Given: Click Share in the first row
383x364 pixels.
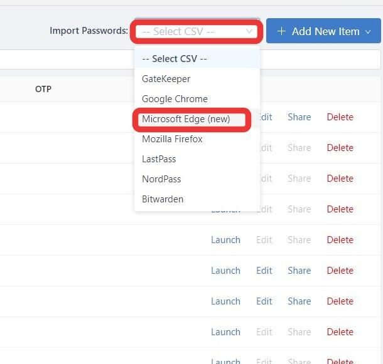Looking at the screenshot, I should tap(299, 117).
